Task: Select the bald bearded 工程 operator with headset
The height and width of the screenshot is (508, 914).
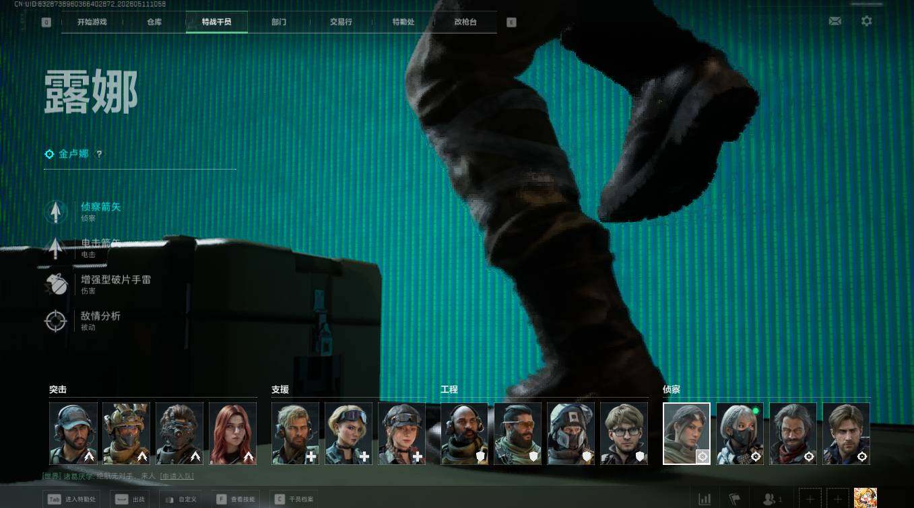Action: coord(465,433)
